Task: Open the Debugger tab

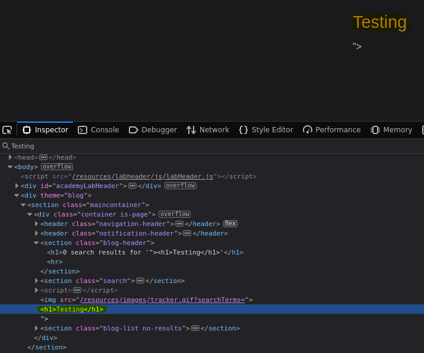Action: [x=153, y=130]
